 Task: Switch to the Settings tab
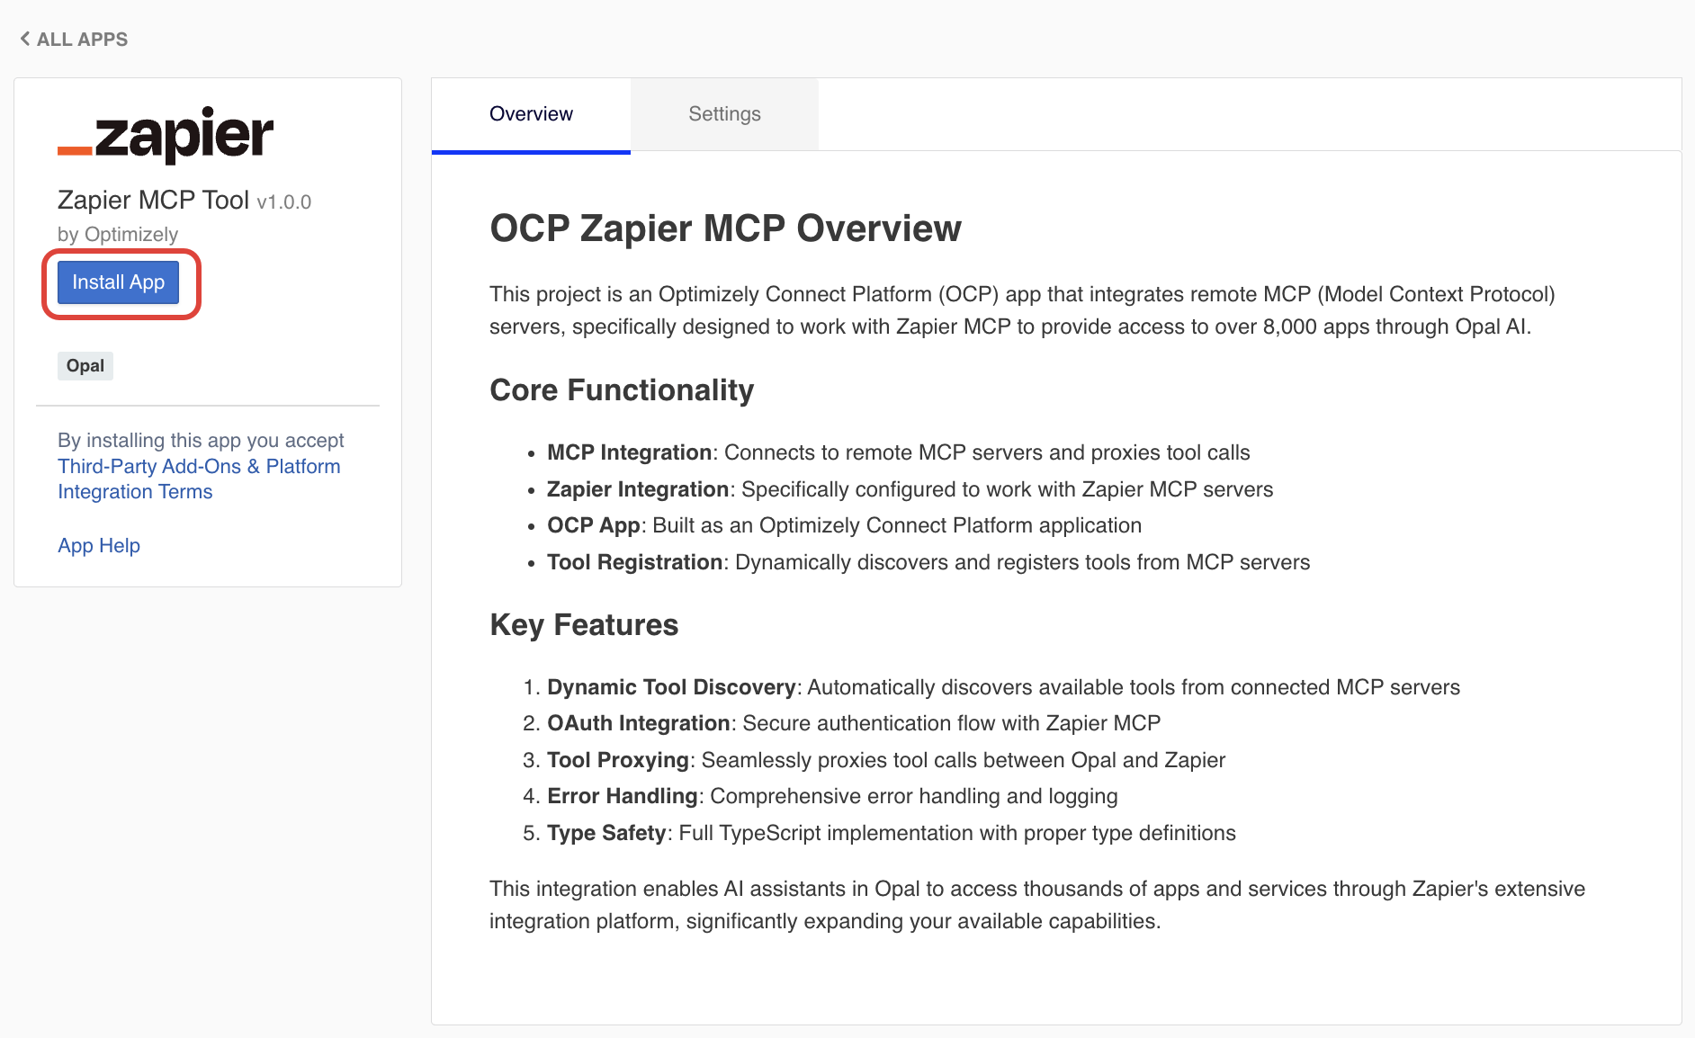tap(724, 114)
